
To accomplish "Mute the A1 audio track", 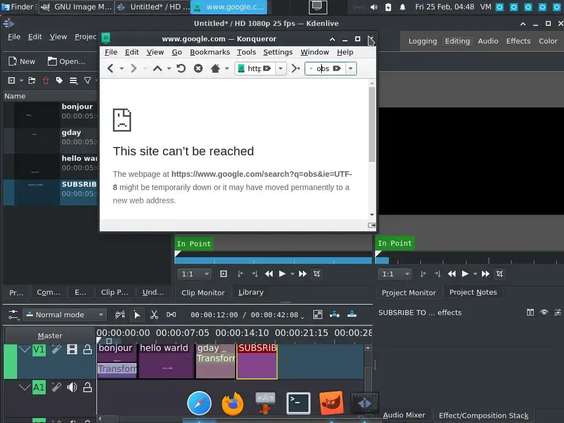I will coord(72,387).
